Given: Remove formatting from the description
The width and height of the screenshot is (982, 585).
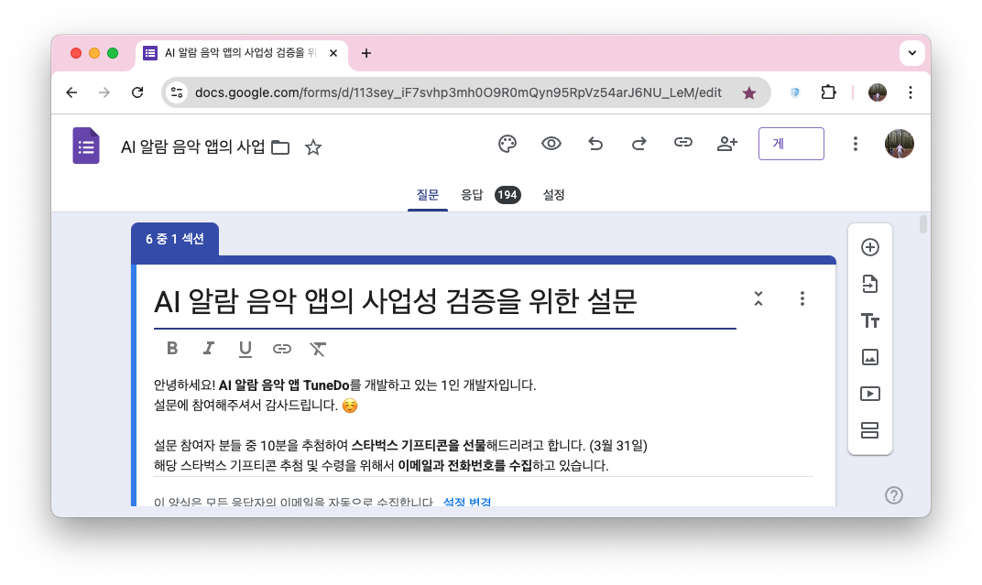Looking at the screenshot, I should 318,349.
